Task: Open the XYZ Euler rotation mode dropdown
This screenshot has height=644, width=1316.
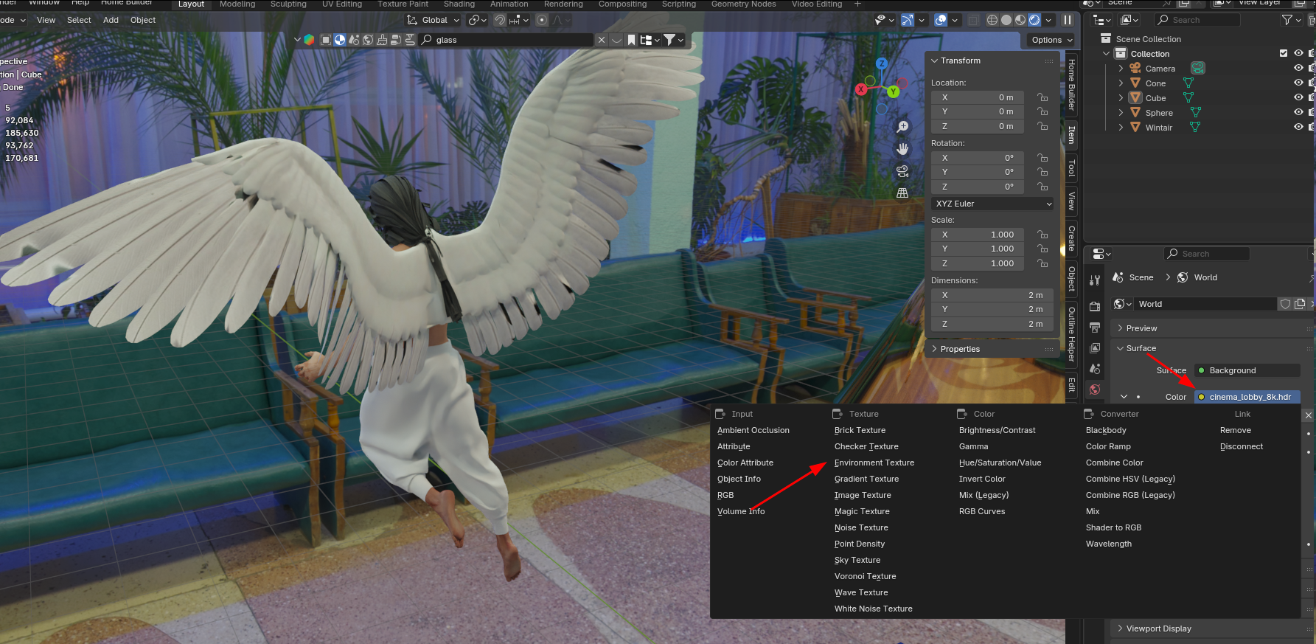Action: pyautogui.click(x=992, y=204)
